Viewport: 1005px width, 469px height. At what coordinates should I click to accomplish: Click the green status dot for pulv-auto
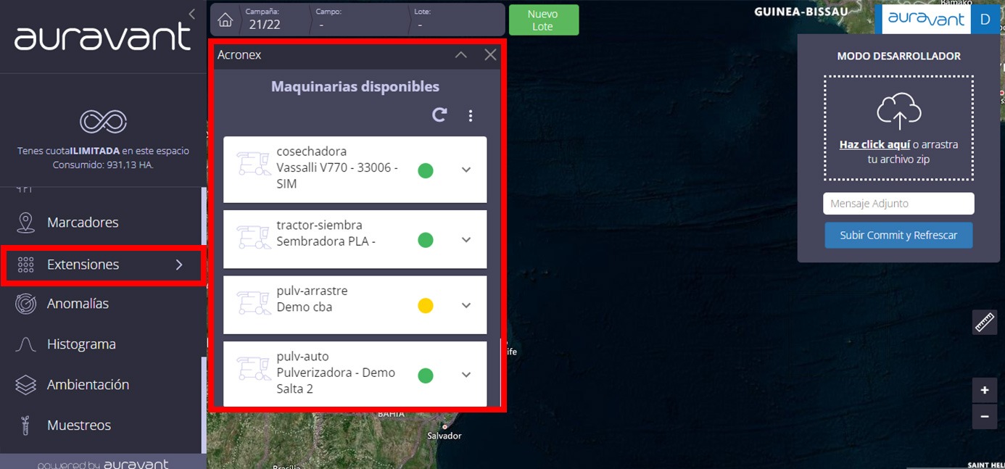pyautogui.click(x=426, y=375)
